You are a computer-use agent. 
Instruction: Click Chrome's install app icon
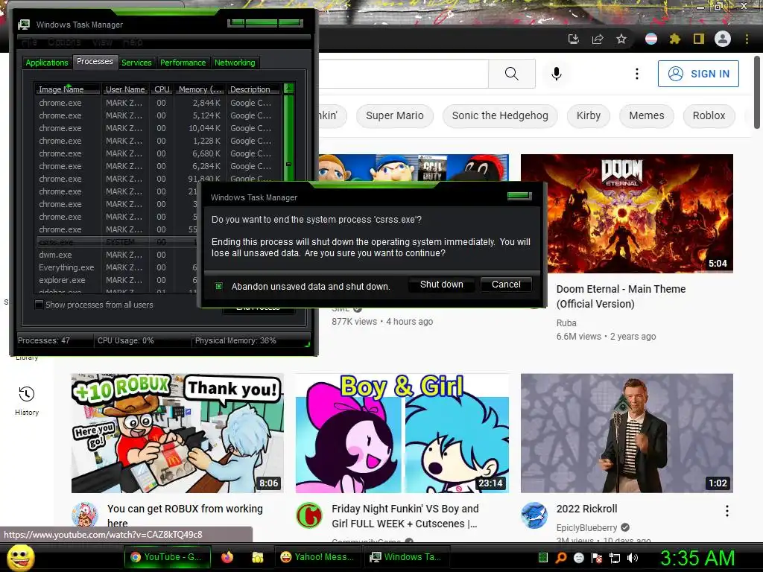tap(573, 39)
